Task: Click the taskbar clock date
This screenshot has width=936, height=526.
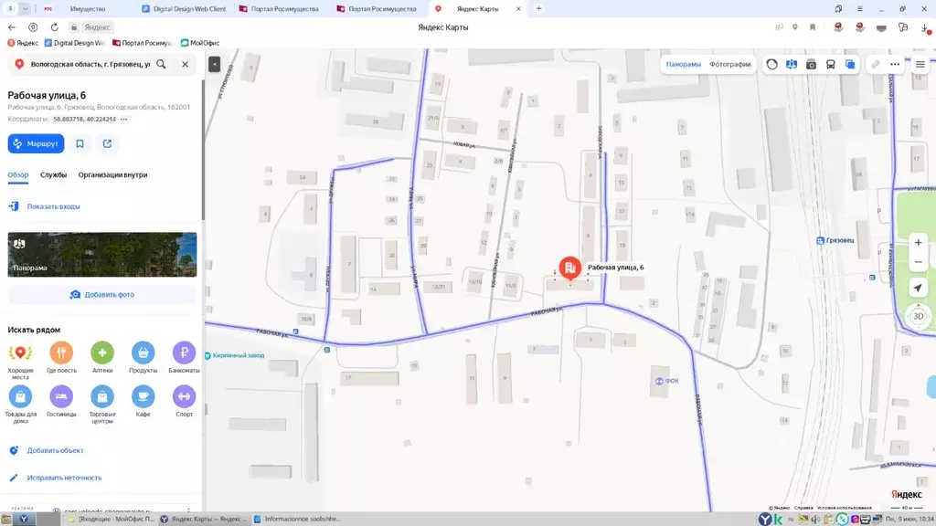Action: click(x=909, y=520)
